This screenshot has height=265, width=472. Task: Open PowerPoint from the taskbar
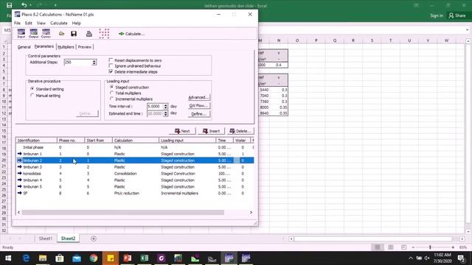[x=128, y=258]
